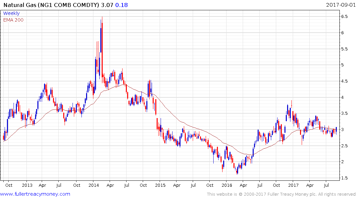This screenshot has width=356, height=199.
Task: Open the www.fullertreacymoney.com link
Action: [x=35, y=194]
